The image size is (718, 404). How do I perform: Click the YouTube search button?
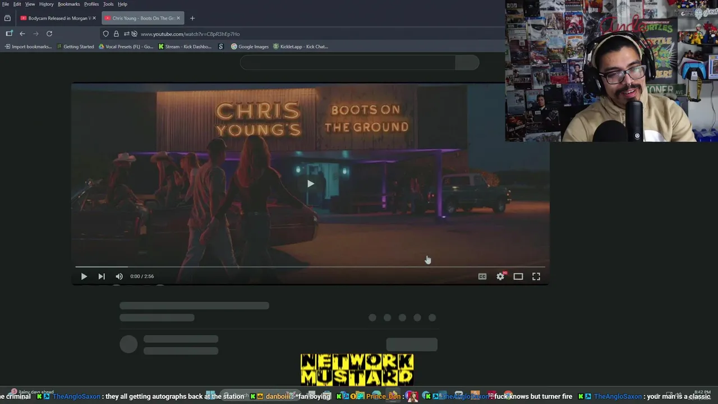tap(467, 63)
